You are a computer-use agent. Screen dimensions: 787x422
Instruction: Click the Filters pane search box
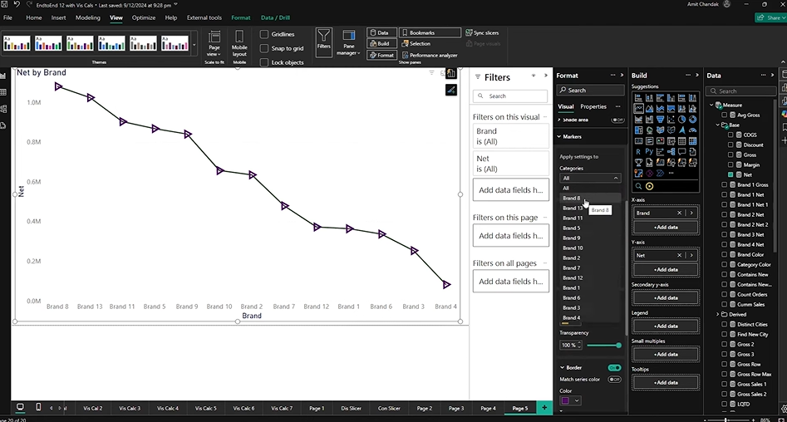pyautogui.click(x=510, y=96)
